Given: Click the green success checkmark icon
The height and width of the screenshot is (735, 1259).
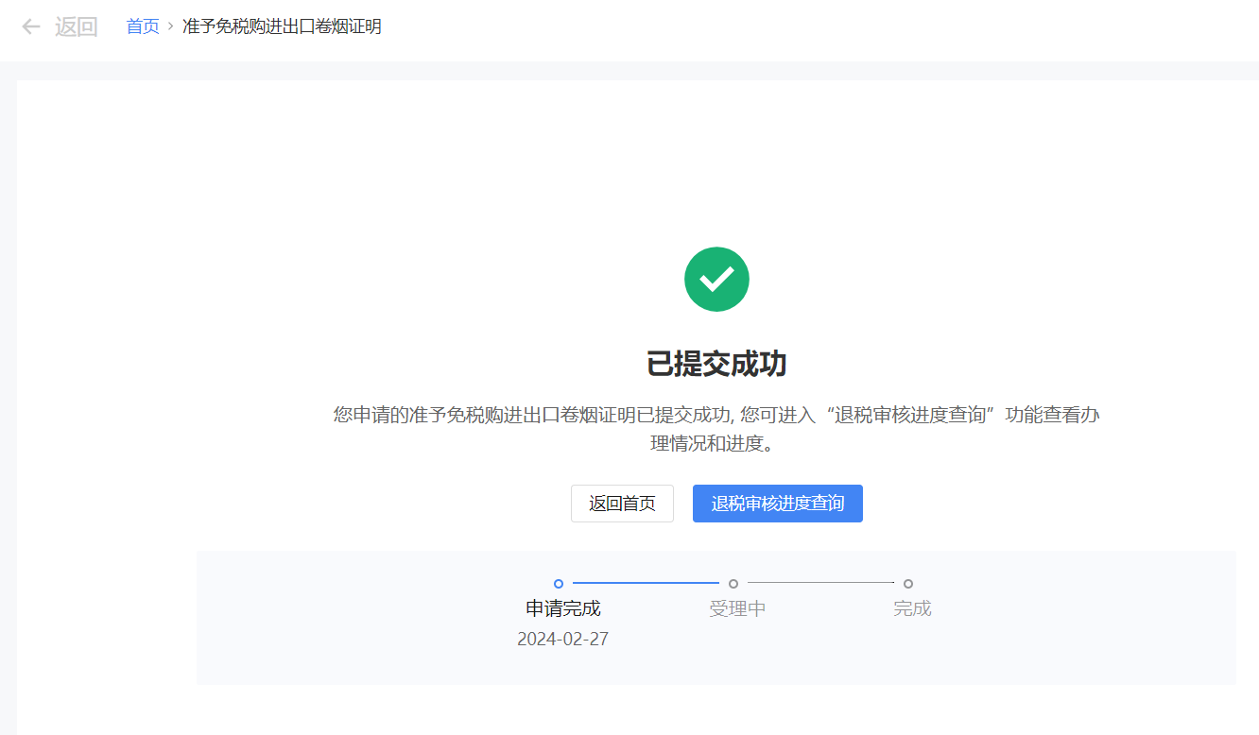Looking at the screenshot, I should coord(716,279).
